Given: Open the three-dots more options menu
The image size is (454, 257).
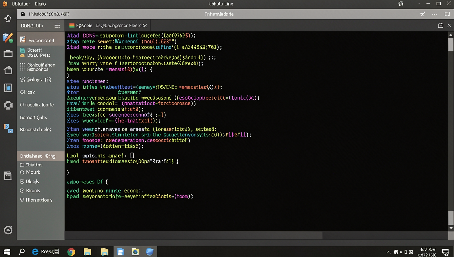Looking at the screenshot, I should pyautogui.click(x=434, y=14).
